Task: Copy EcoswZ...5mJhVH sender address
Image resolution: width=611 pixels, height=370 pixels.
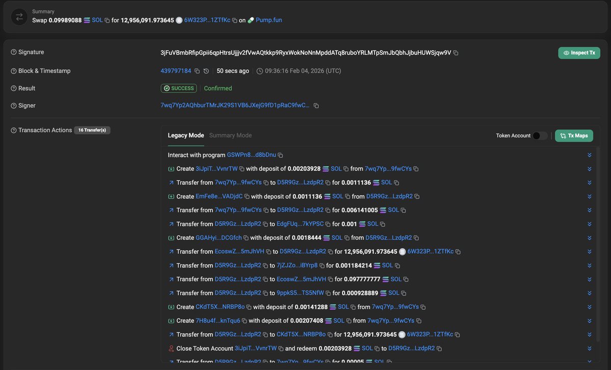Action: (268, 252)
